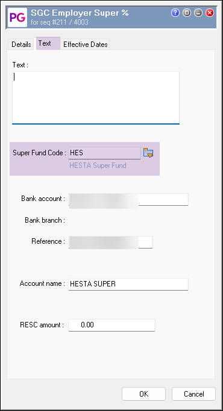
Task: Focus the large Text entry area
Action: [x=96, y=97]
